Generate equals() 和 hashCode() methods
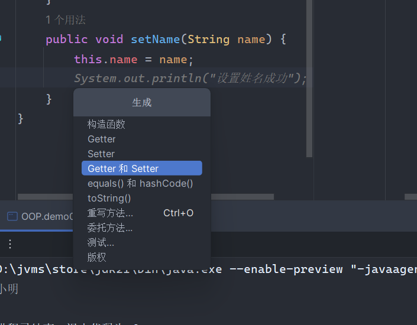The height and width of the screenshot is (325, 417). point(140,184)
